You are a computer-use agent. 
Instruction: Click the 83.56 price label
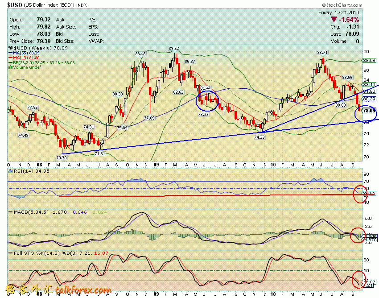click(x=347, y=78)
